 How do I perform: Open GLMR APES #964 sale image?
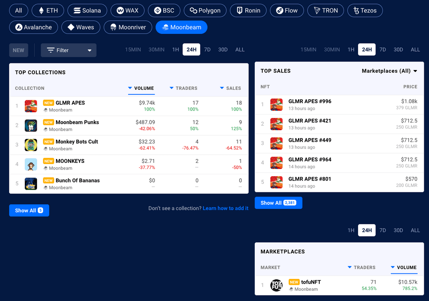coord(277,163)
